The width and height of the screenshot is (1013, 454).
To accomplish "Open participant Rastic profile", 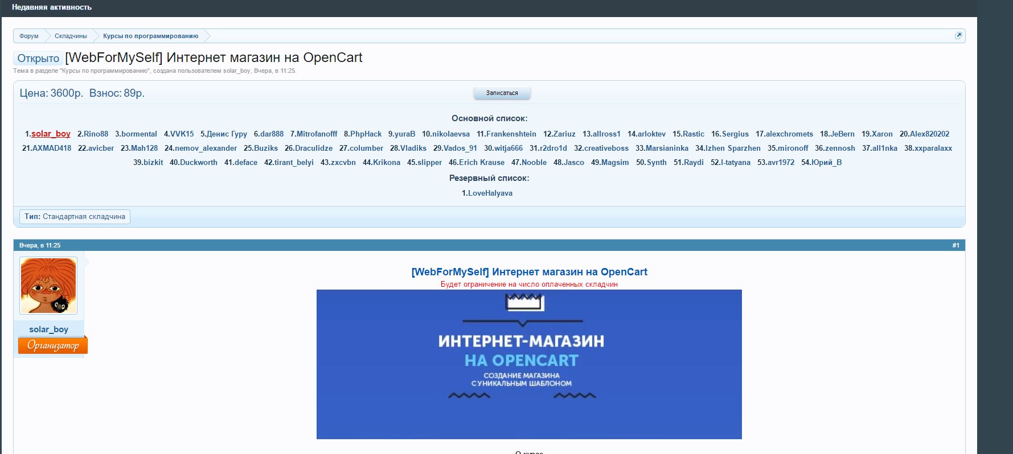I will click(694, 134).
